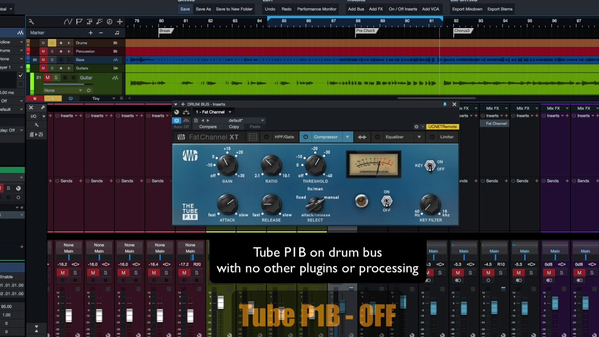Toggle the Compressor power button

[x=306, y=137]
